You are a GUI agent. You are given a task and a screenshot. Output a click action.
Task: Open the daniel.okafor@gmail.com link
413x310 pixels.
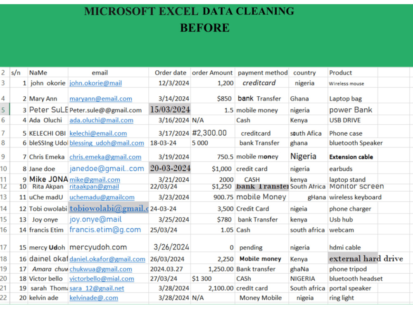tap(107, 259)
